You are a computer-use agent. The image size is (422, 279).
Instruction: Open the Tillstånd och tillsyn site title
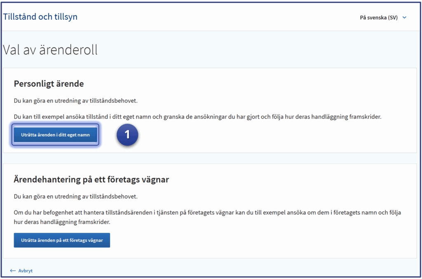40,17
